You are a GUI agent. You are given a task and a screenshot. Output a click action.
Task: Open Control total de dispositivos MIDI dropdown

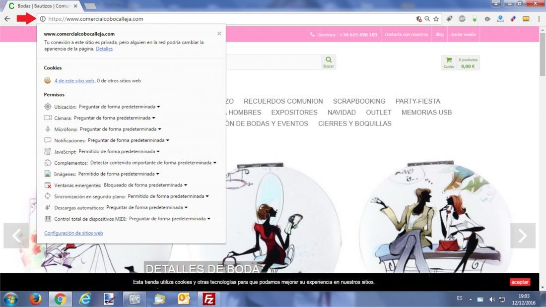(170, 219)
